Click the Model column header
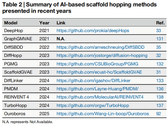Screen dimensions: 168x128 11,23
